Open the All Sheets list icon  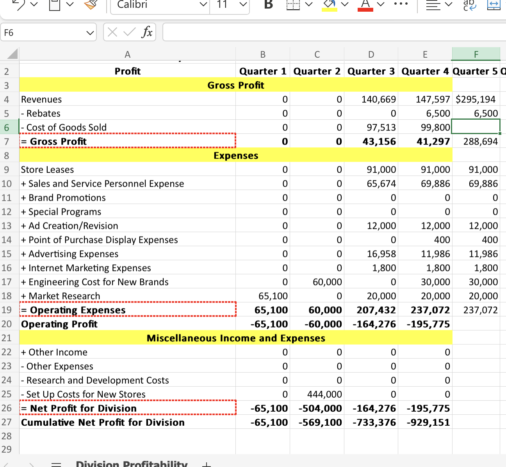coord(57,465)
